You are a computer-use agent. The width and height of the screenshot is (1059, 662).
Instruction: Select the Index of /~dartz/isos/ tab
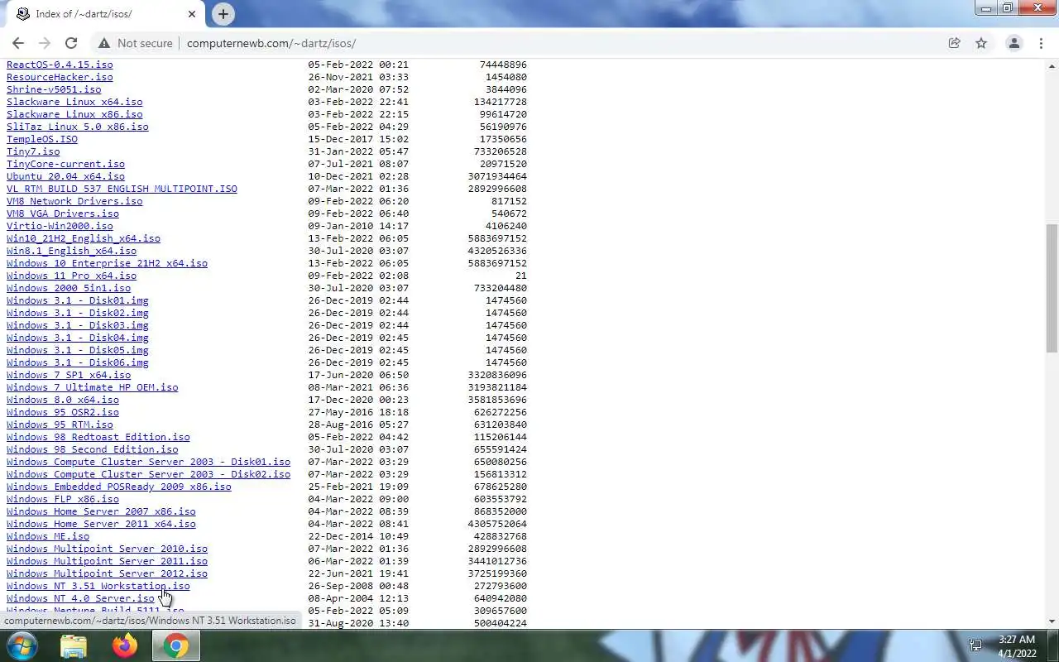[x=105, y=14]
